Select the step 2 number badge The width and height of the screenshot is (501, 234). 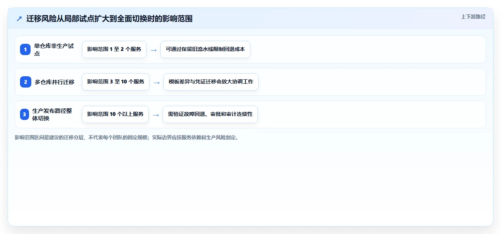pyautogui.click(x=25, y=82)
